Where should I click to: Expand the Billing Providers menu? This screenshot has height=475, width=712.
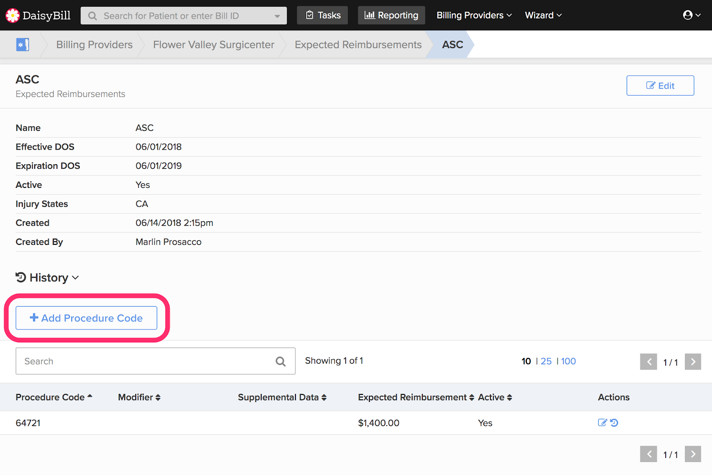(474, 15)
